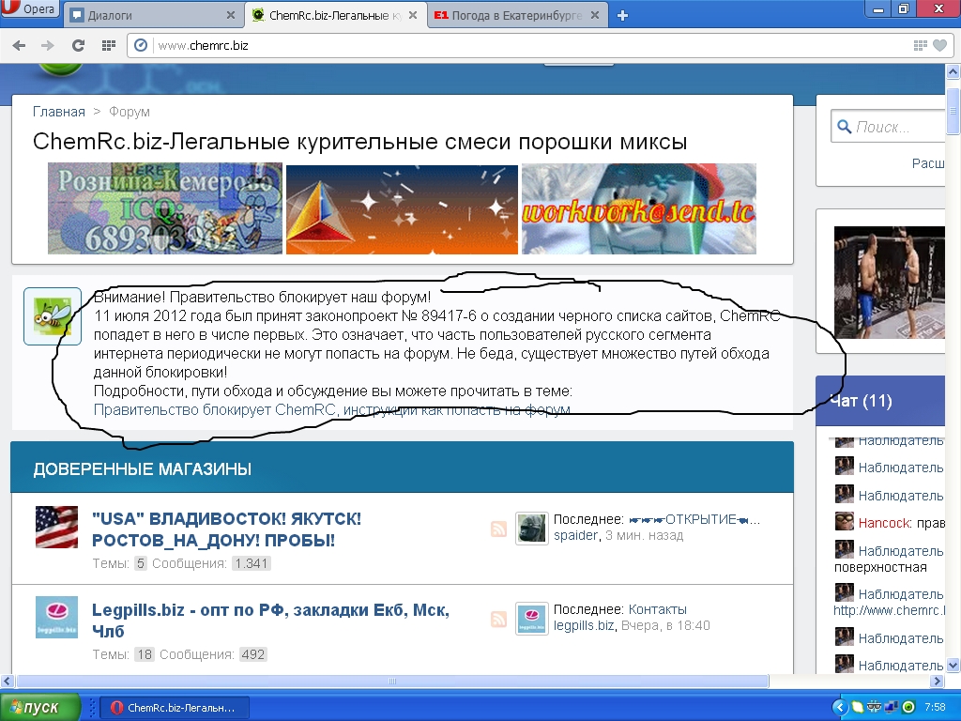Click the site info badge in address bar
This screenshot has height=721, width=961.
(x=141, y=45)
